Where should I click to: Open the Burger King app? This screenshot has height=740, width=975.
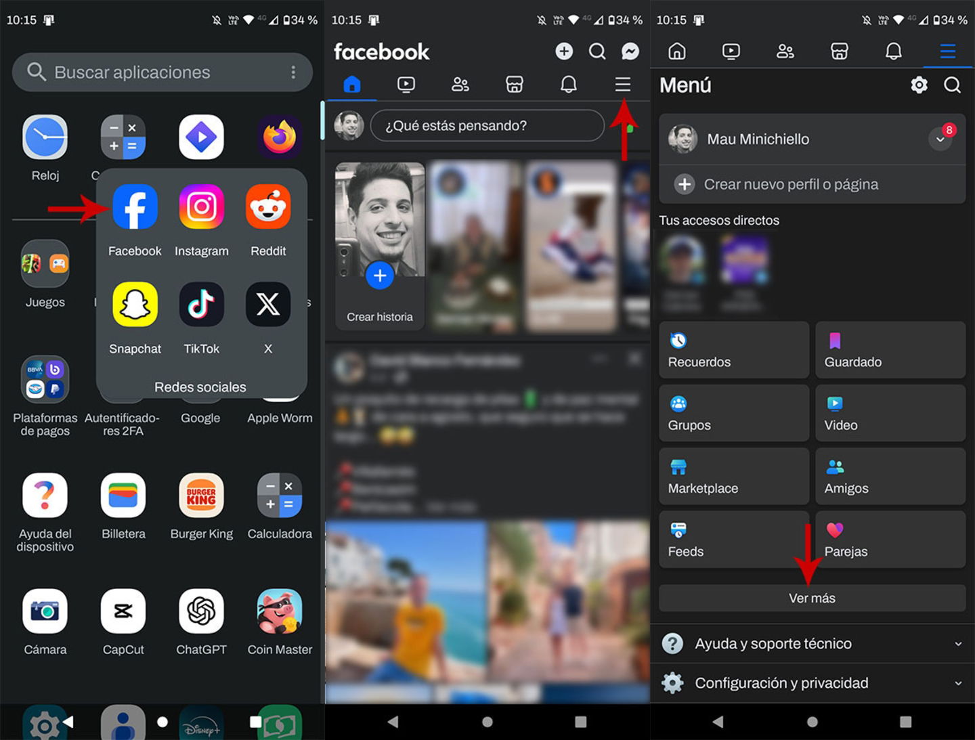coord(201,496)
